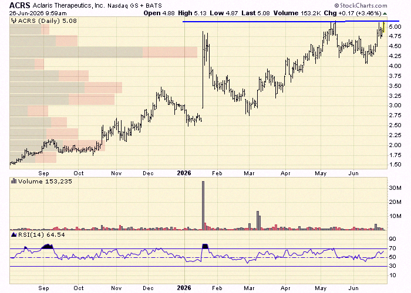411x293 pixels.
Task: Click the 90 label on the RSI axis
Action: (393, 239)
